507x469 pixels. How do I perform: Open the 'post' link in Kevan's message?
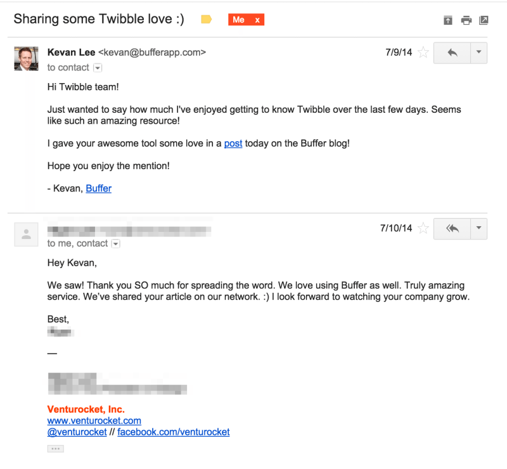pos(233,143)
